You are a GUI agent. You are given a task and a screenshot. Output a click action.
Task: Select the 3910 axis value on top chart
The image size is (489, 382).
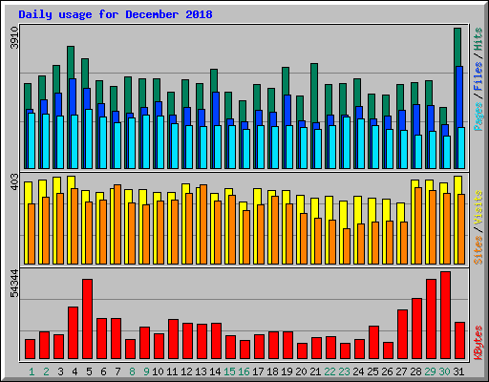pos(14,37)
